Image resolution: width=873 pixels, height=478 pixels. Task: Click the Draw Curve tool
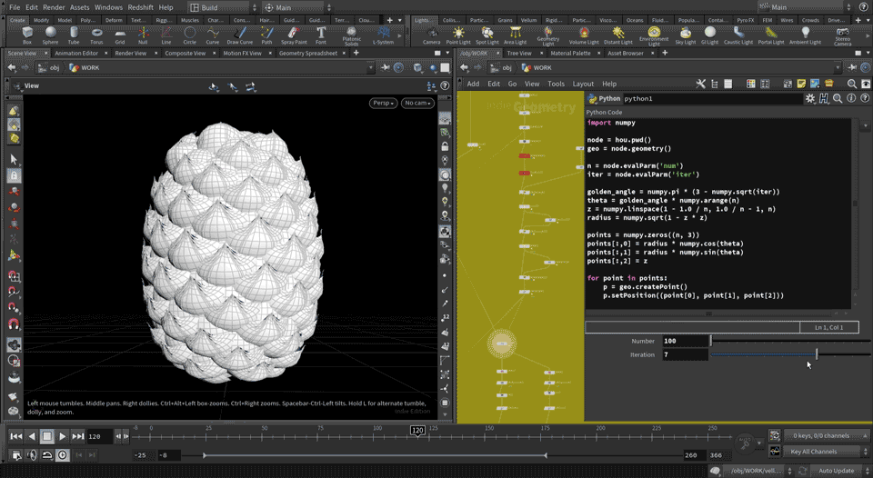click(x=240, y=35)
